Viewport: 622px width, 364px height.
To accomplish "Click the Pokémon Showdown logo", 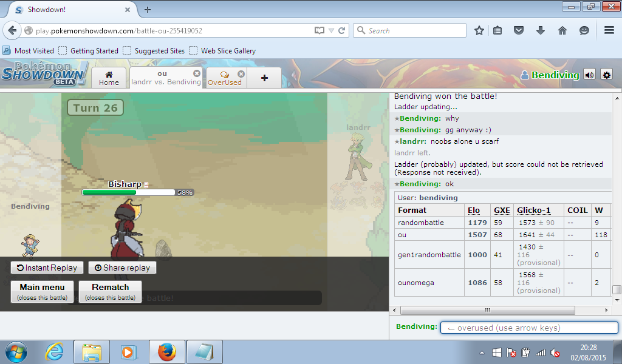I will click(44, 73).
